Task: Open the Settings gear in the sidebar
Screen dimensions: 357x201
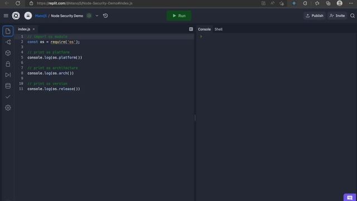Action: [8, 108]
